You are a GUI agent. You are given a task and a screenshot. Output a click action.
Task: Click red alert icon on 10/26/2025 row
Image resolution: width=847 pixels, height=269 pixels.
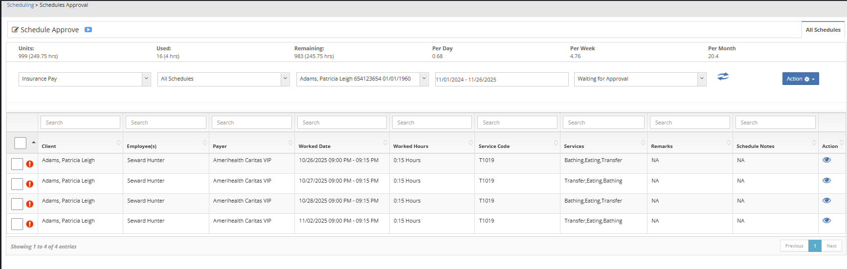tap(30, 164)
